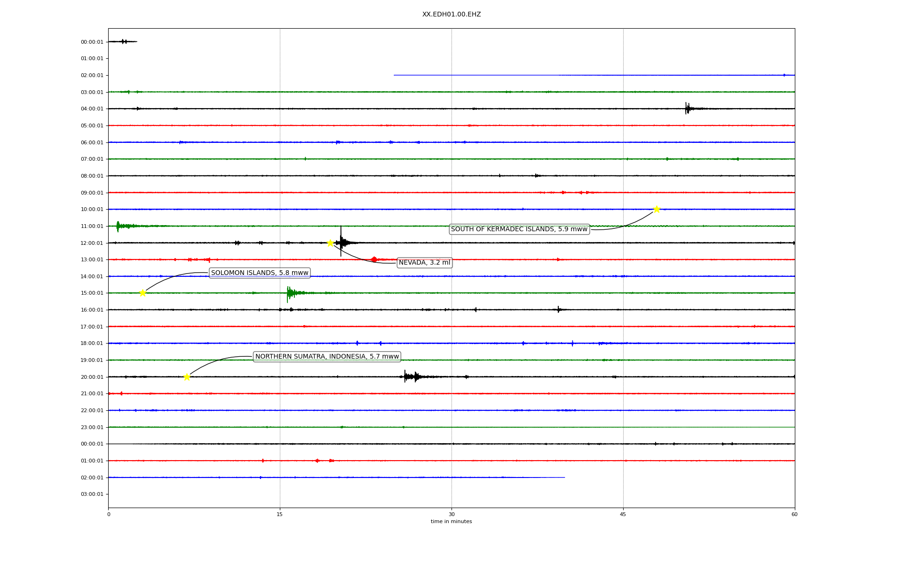The height and width of the screenshot is (564, 903).
Task: Click the Northern Sumatra star marker
Action: click(x=187, y=377)
